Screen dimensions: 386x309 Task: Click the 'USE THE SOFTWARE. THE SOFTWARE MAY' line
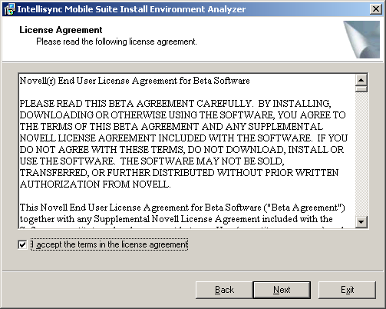click(152, 161)
